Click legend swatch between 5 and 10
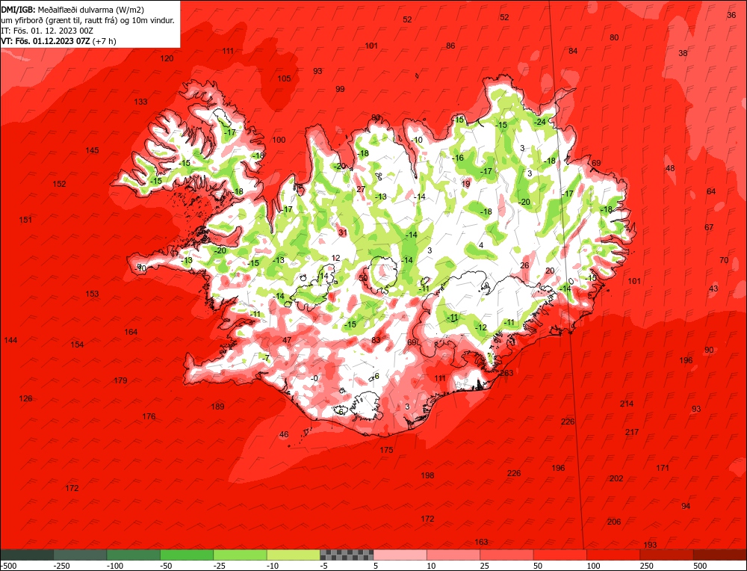 (x=400, y=555)
